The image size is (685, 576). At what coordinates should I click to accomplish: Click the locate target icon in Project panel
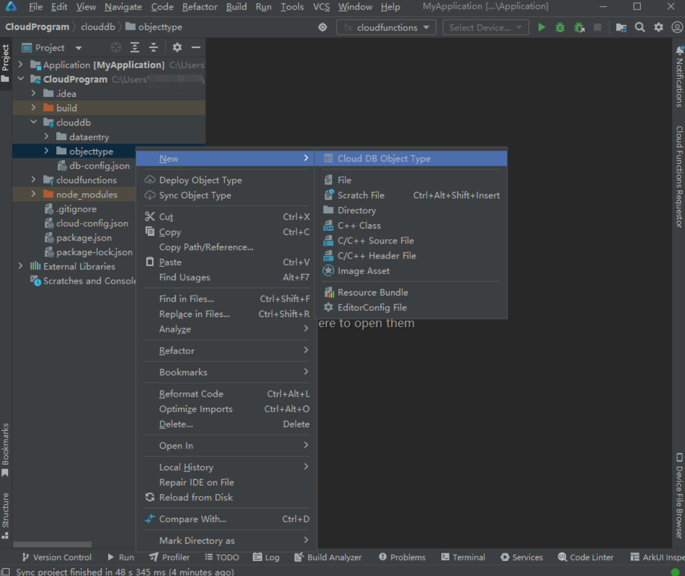116,48
